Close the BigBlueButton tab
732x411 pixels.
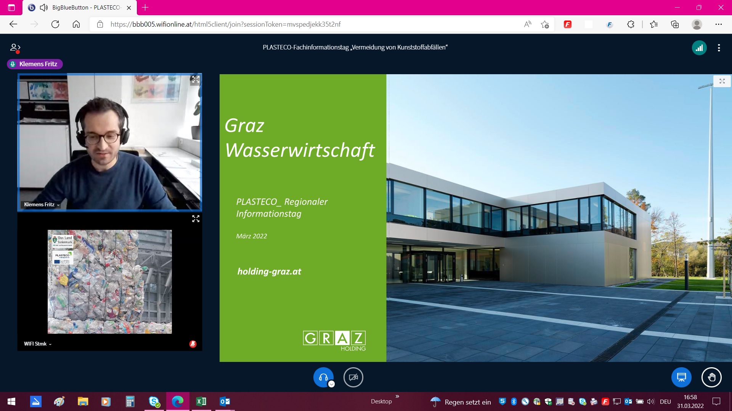tap(129, 8)
